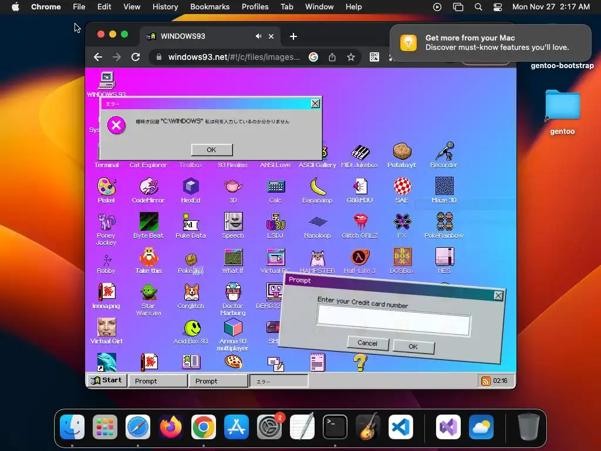Click OK in the Japanese error dialog
Viewport: 601px width, 451px height.
[211, 150]
